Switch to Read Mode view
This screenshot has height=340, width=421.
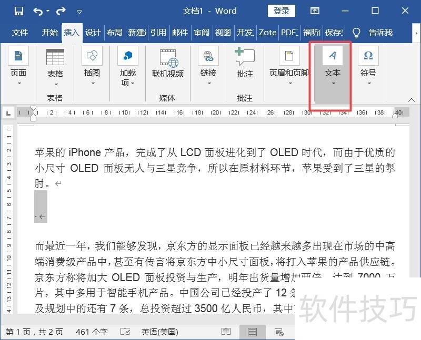tap(226, 332)
